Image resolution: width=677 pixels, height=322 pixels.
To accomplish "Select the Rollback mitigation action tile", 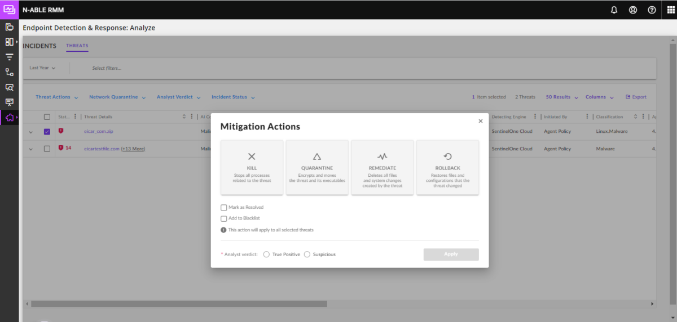I will (x=447, y=167).
